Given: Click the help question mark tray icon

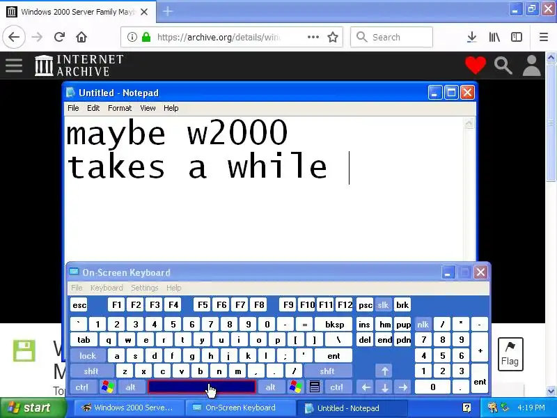Looking at the screenshot, I should (466, 408).
